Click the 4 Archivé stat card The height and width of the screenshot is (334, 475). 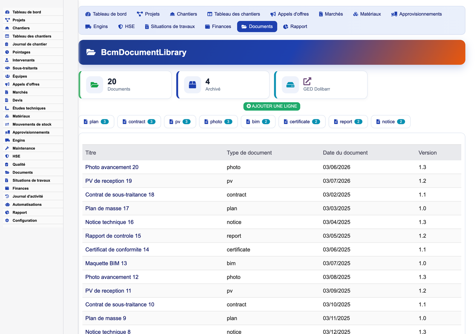click(223, 85)
